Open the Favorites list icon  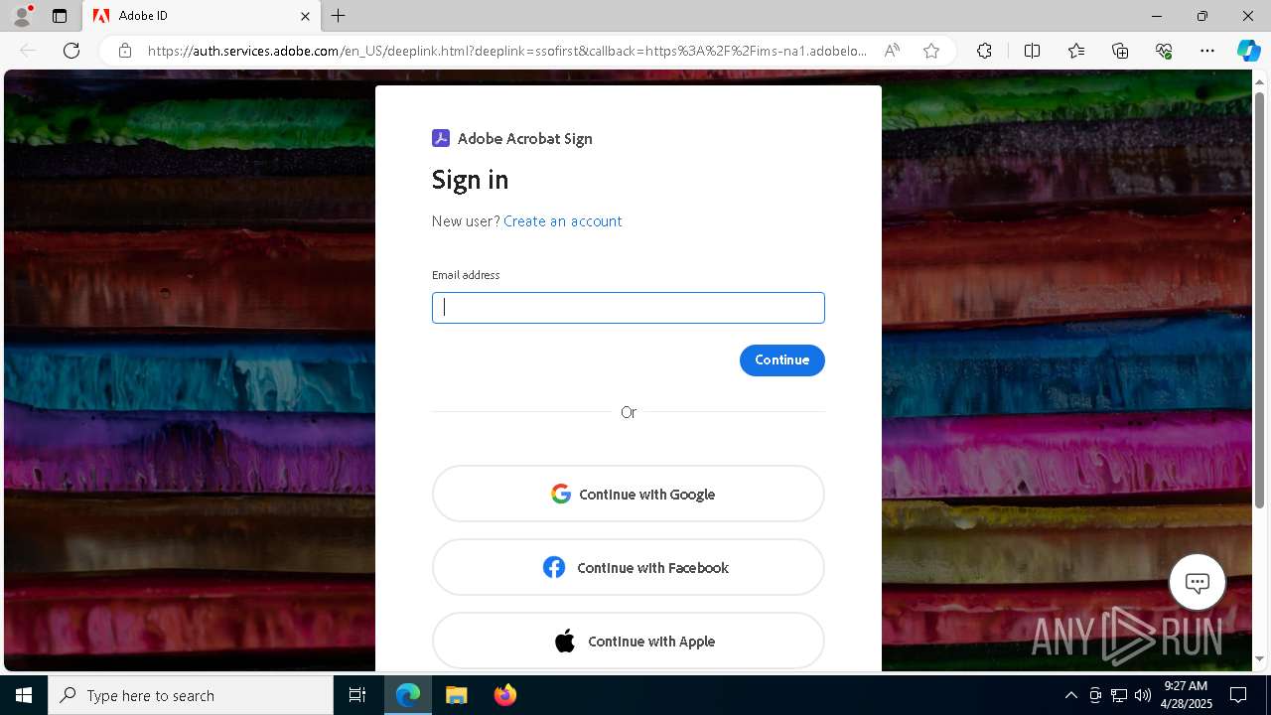coord(1076,51)
